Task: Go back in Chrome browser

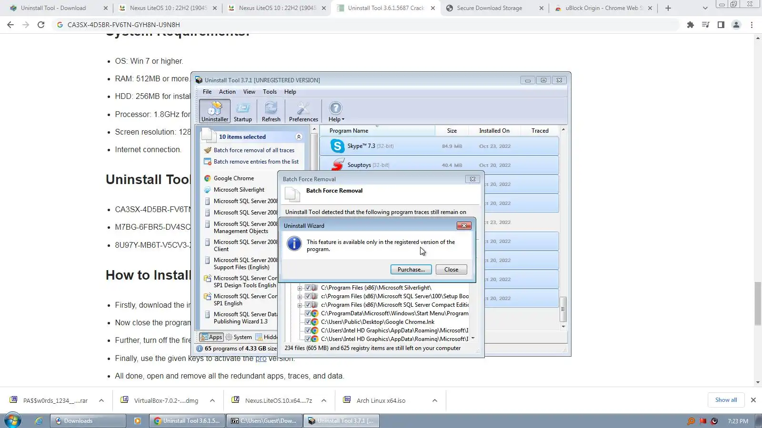Action: coord(10,25)
